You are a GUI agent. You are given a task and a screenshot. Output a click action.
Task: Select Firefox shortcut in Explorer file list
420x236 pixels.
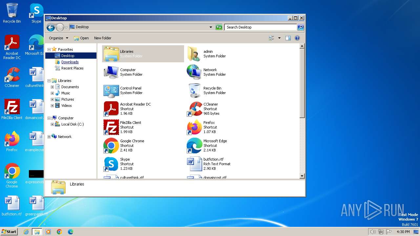[x=194, y=127]
